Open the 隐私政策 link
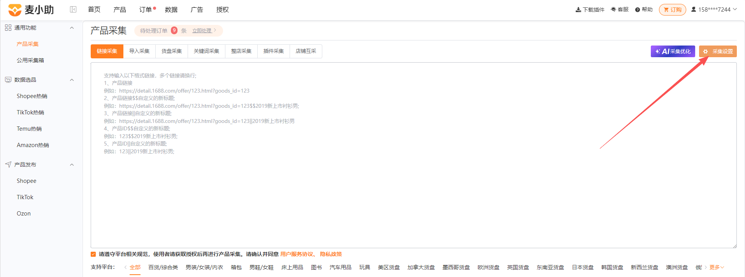This screenshot has width=745, height=277. coord(331,254)
